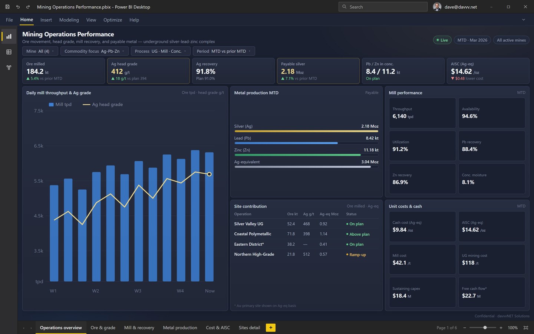Open the Process UG Mill Conc. dropdown
534x334 pixels.
[x=161, y=51]
